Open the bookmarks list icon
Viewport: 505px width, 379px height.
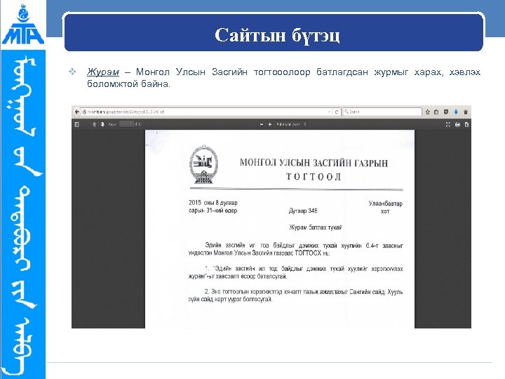436,112
